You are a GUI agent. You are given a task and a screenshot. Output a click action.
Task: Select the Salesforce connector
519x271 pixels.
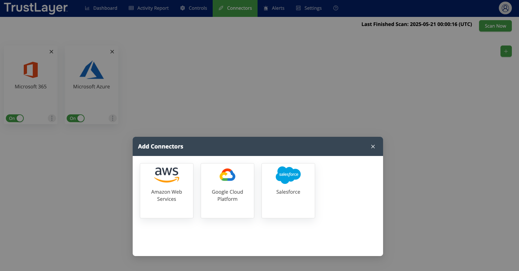[288, 191]
